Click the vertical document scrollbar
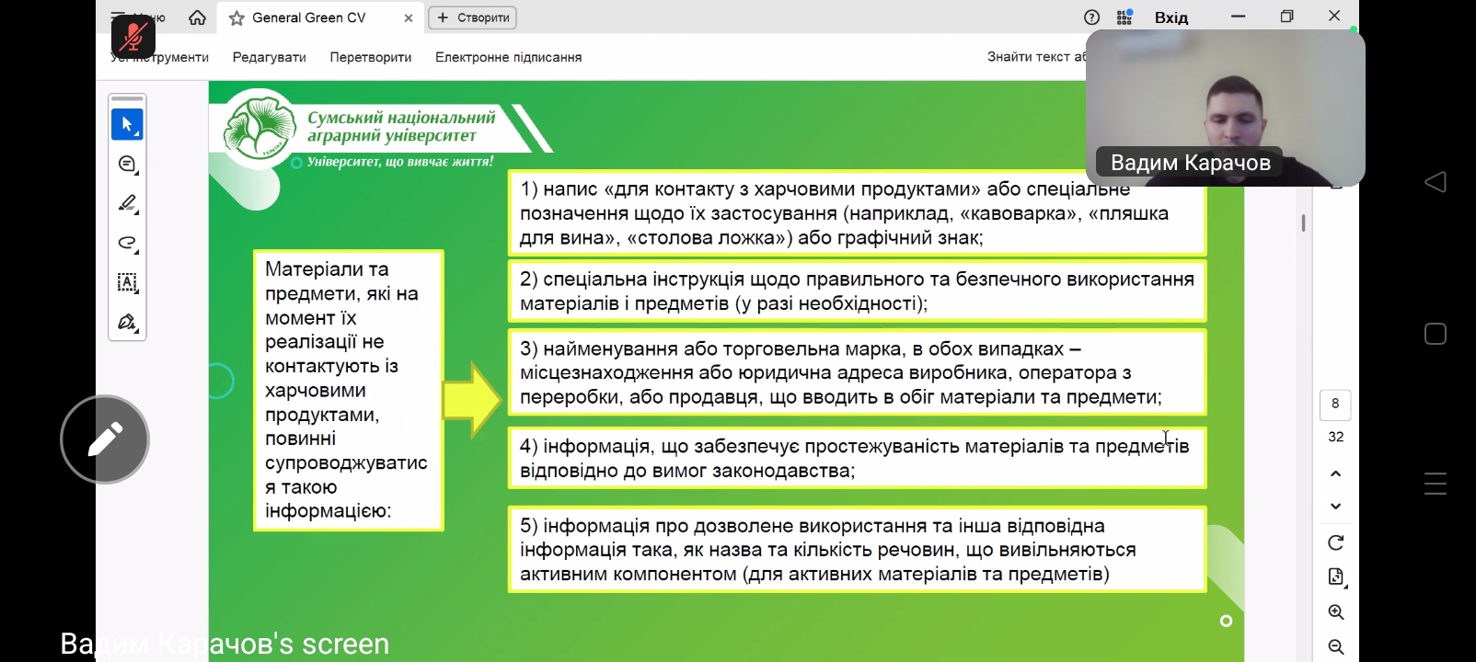 1303,223
